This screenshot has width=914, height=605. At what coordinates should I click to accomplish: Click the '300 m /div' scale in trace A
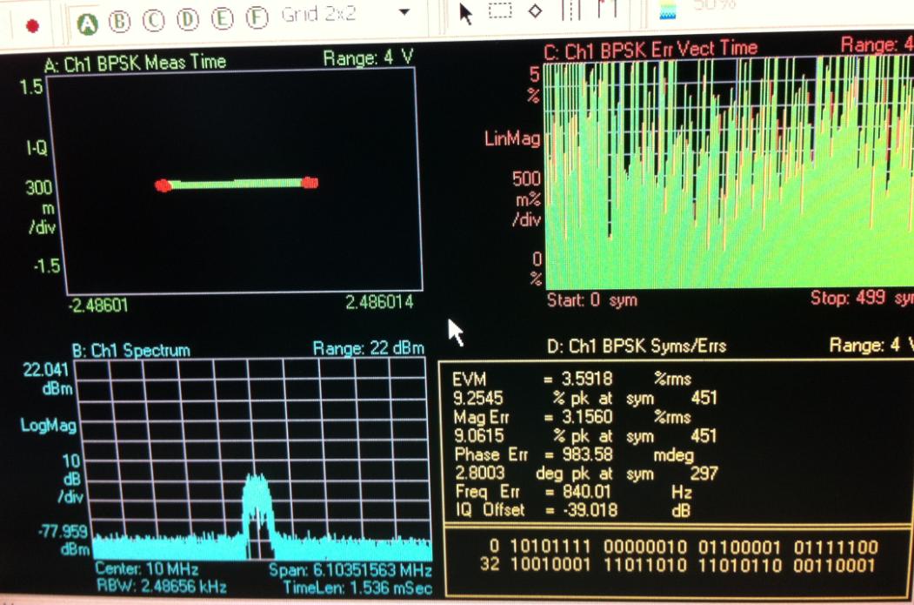[40, 206]
